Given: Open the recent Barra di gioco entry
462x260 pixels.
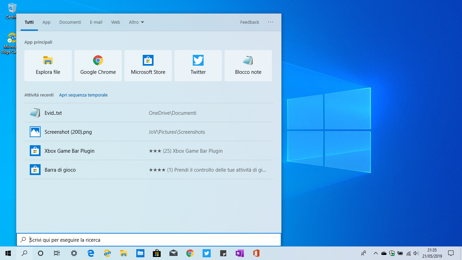Looking at the screenshot, I should [x=149, y=170].
